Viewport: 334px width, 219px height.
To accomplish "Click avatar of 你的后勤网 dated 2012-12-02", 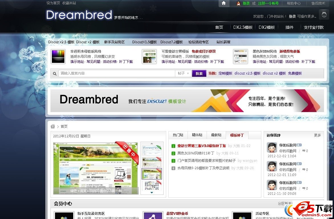I will (x=272, y=147).
